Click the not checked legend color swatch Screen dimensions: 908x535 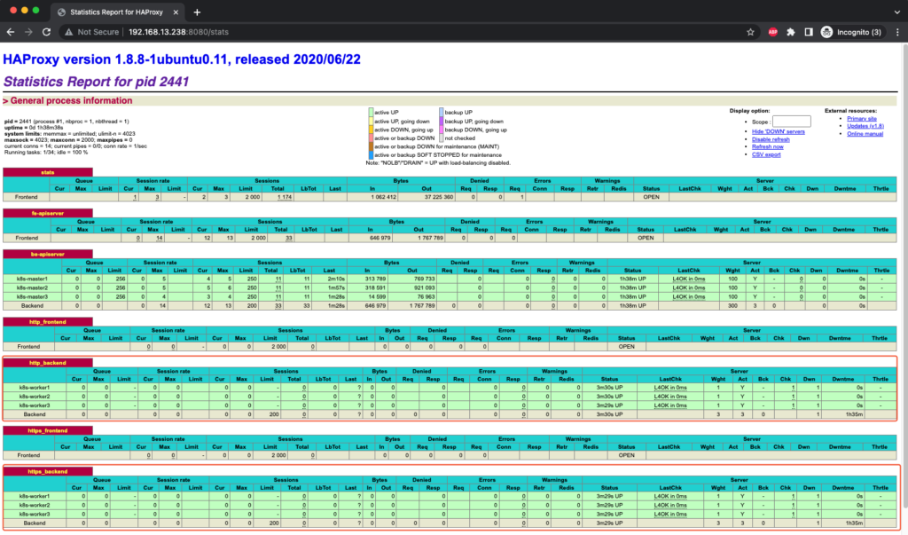(x=442, y=138)
